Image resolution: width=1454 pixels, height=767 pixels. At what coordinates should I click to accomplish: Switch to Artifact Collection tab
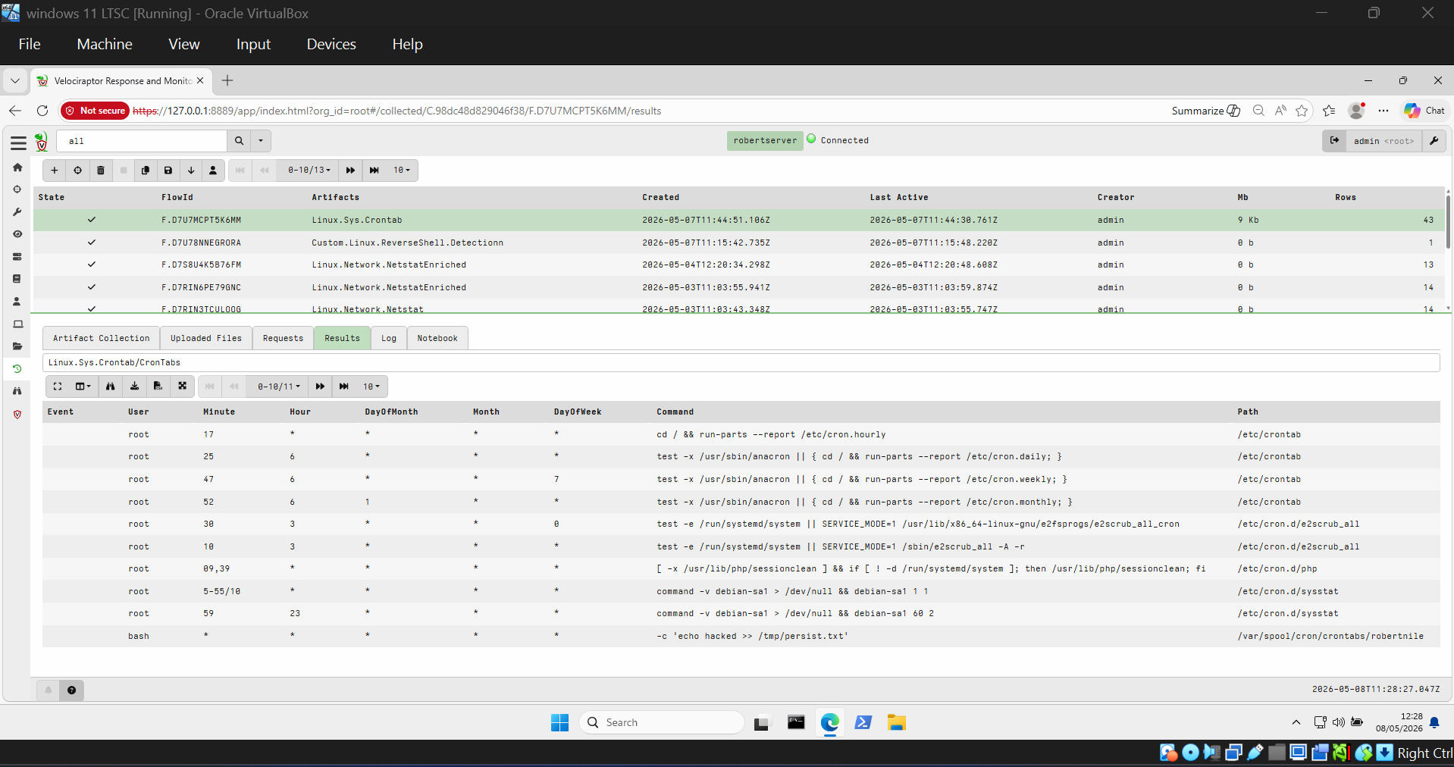coord(102,339)
